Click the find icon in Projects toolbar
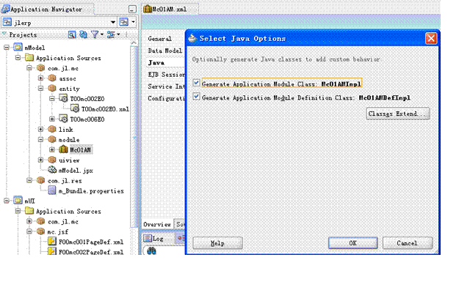Viewport: 470px width, 293px height. (x=72, y=34)
